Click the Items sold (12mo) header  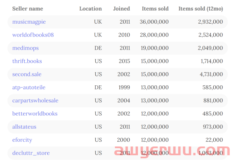coord(200,9)
